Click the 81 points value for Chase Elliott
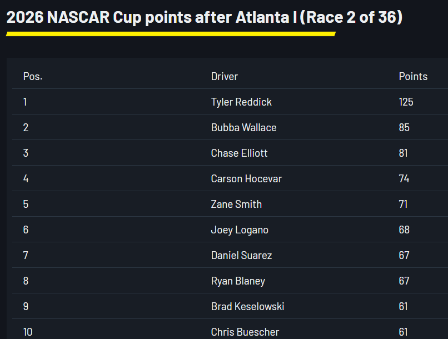The height and width of the screenshot is (339, 448). coord(404,153)
